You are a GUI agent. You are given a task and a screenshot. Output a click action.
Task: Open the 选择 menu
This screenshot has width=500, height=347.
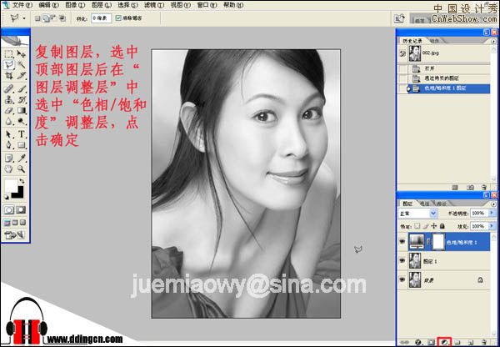tap(127, 5)
